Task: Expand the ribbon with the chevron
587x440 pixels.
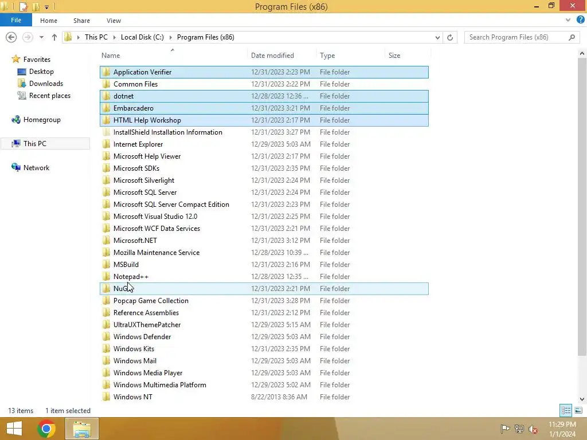Action: point(568,20)
